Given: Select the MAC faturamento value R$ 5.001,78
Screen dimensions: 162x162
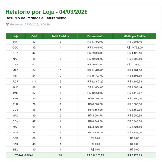Looking at the screenshot, I should (x=96, y=116).
